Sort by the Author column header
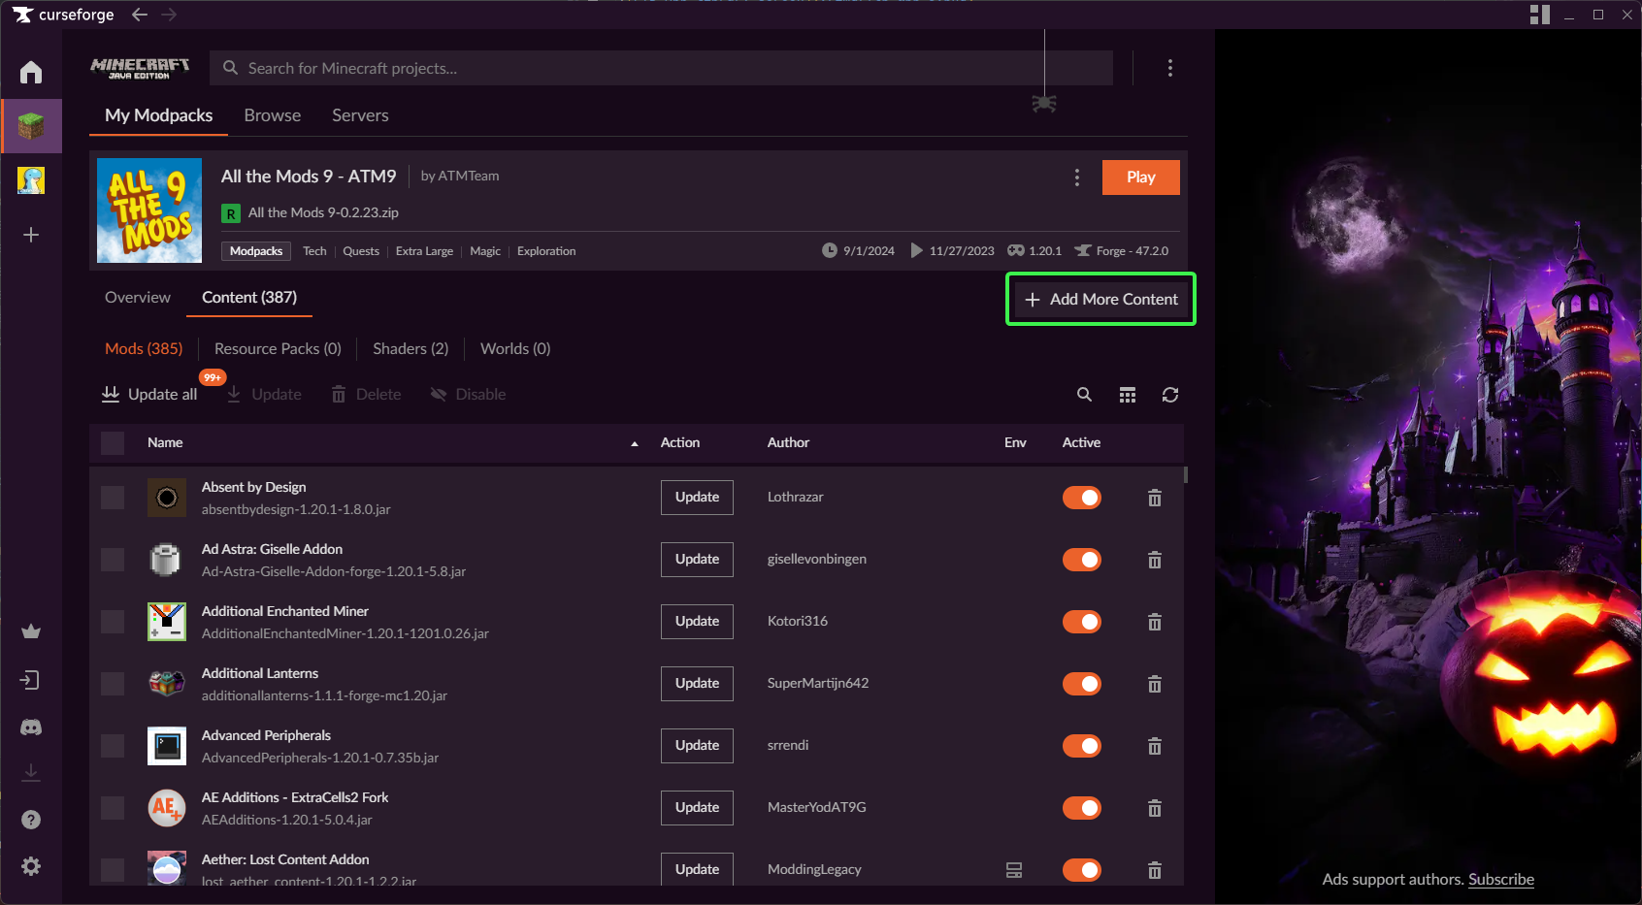 (x=788, y=443)
